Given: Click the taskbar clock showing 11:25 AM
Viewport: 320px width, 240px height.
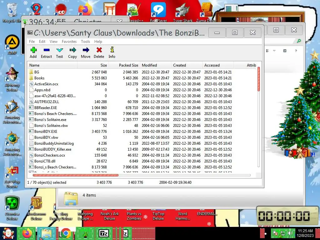Looking at the screenshot, I should 305,233.
